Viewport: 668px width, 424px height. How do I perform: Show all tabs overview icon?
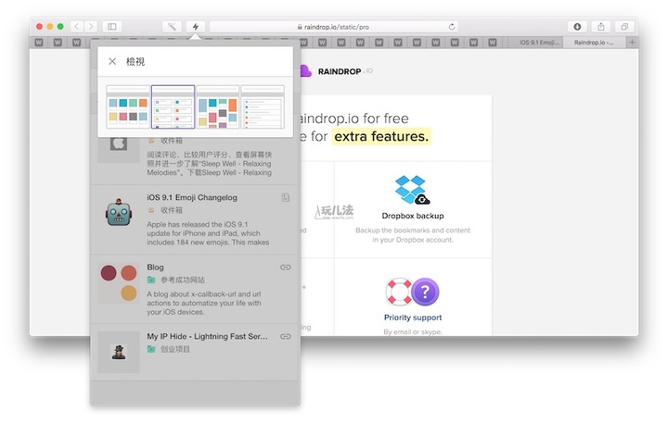tap(624, 27)
